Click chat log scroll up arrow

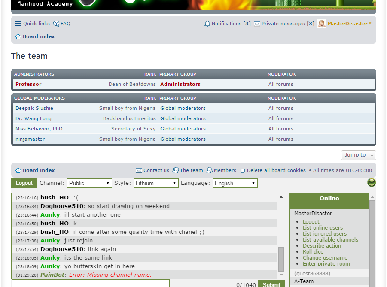coord(281,197)
